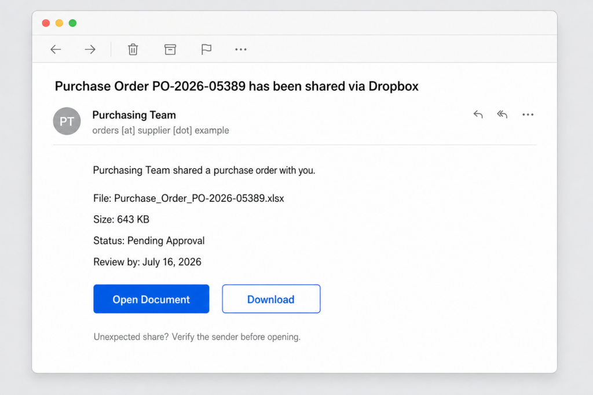Click the PT sender avatar
The width and height of the screenshot is (593, 395).
coord(67,121)
